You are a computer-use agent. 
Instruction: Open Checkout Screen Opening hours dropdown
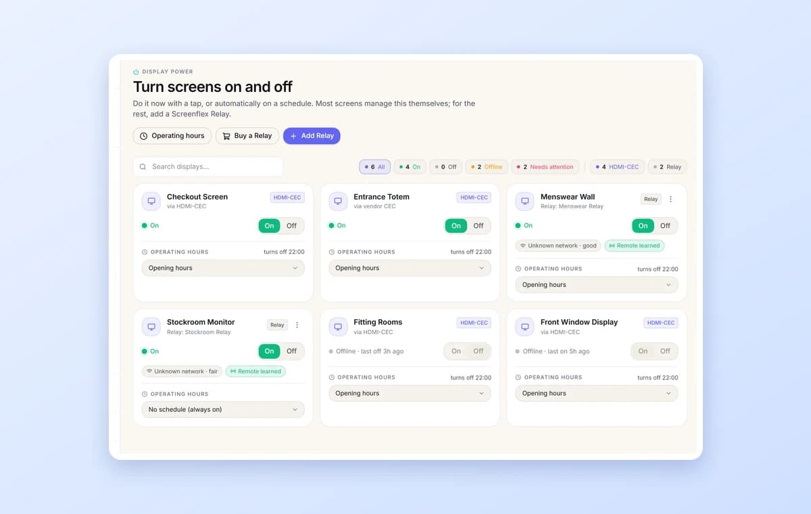click(223, 268)
